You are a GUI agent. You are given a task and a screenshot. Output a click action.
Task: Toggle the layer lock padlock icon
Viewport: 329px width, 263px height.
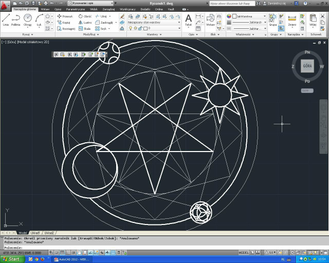coord(140,28)
